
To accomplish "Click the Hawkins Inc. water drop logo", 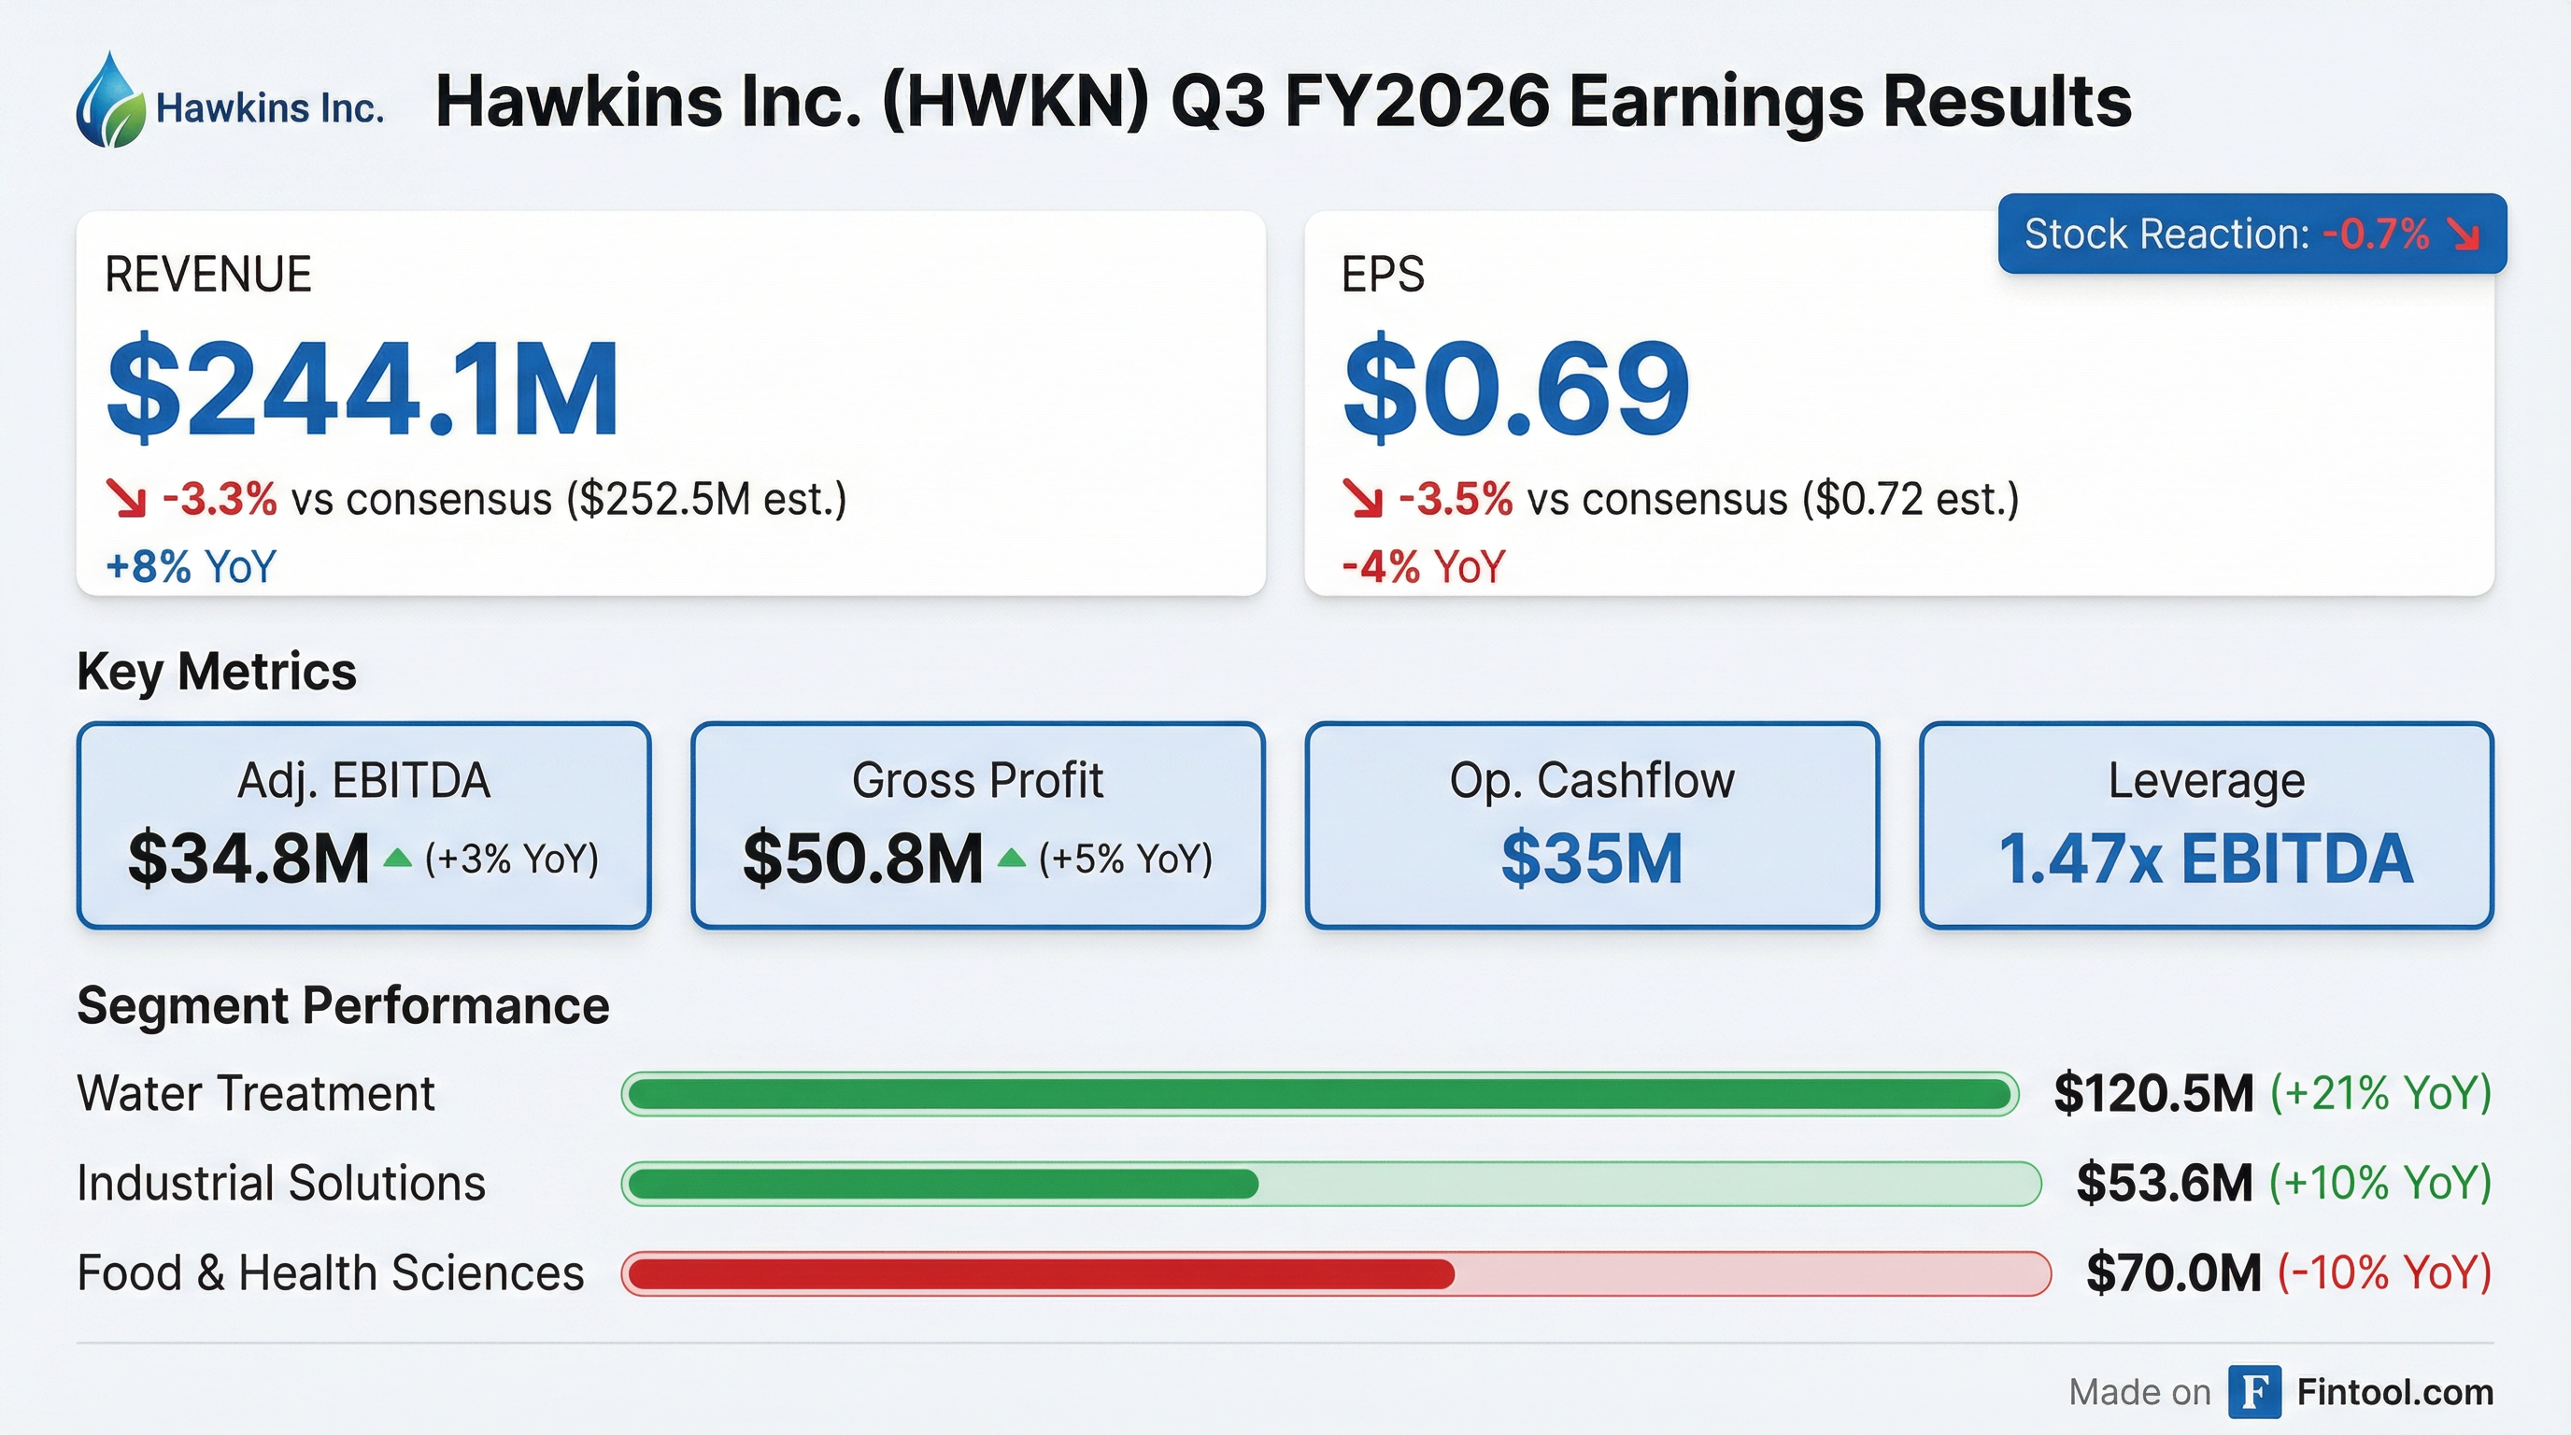I will click(x=110, y=101).
